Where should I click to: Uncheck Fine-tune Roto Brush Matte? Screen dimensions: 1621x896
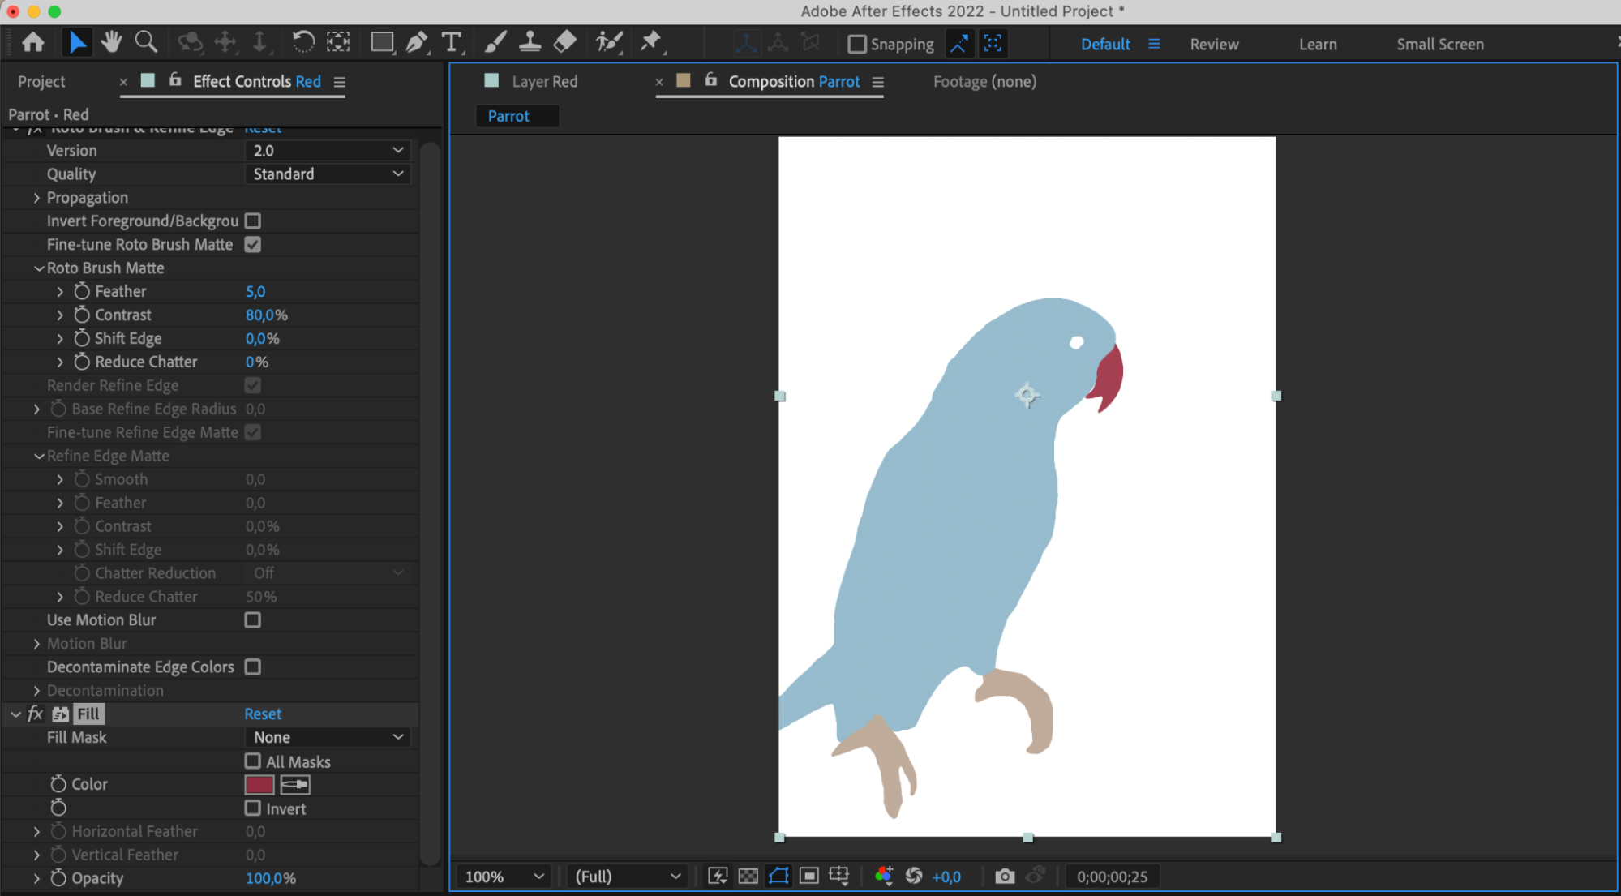253,244
